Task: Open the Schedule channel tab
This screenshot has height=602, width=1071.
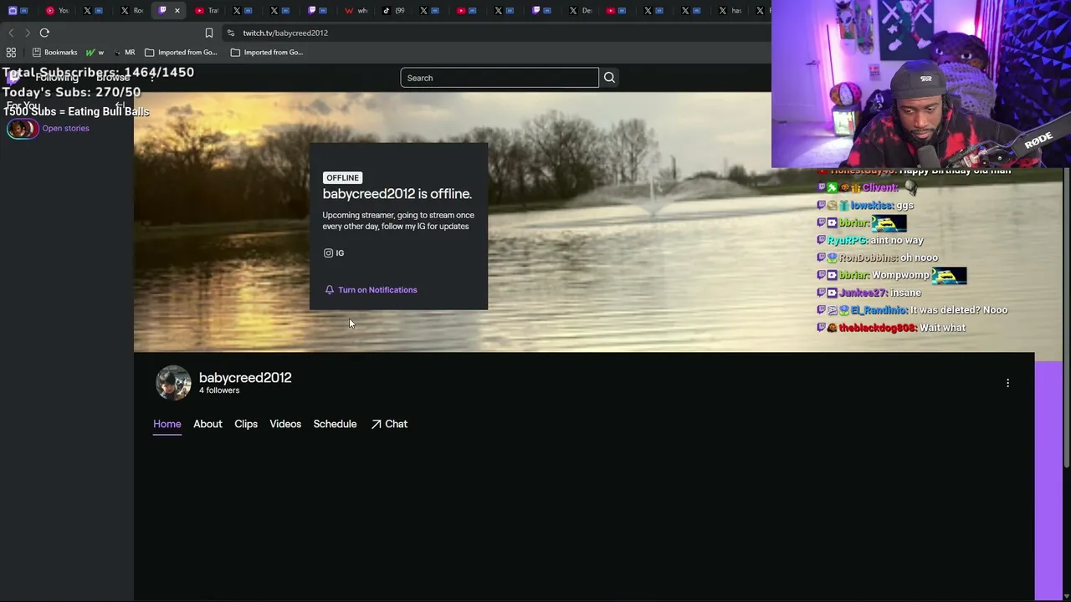Action: point(335,424)
